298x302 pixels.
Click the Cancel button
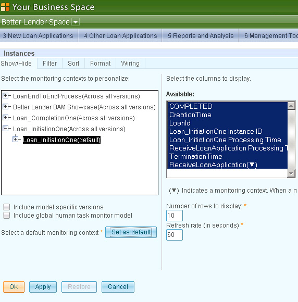point(118,287)
